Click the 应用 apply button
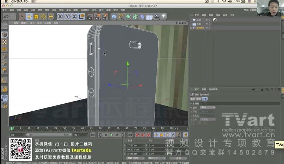Viewport: 284px width, 164px height. [x=178, y=158]
